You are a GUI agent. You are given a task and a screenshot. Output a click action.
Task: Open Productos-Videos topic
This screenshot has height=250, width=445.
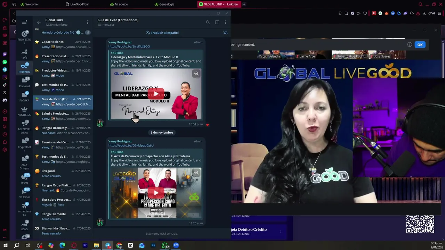pyautogui.click(x=63, y=73)
